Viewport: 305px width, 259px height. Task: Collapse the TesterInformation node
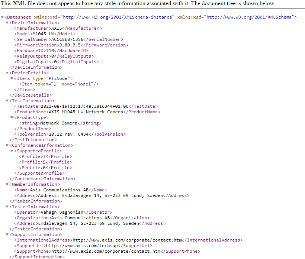pyautogui.click(x=7, y=207)
